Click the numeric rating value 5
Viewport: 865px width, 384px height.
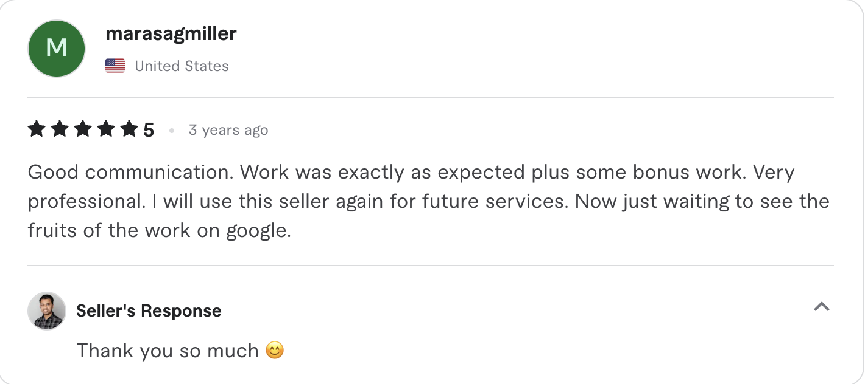150,129
